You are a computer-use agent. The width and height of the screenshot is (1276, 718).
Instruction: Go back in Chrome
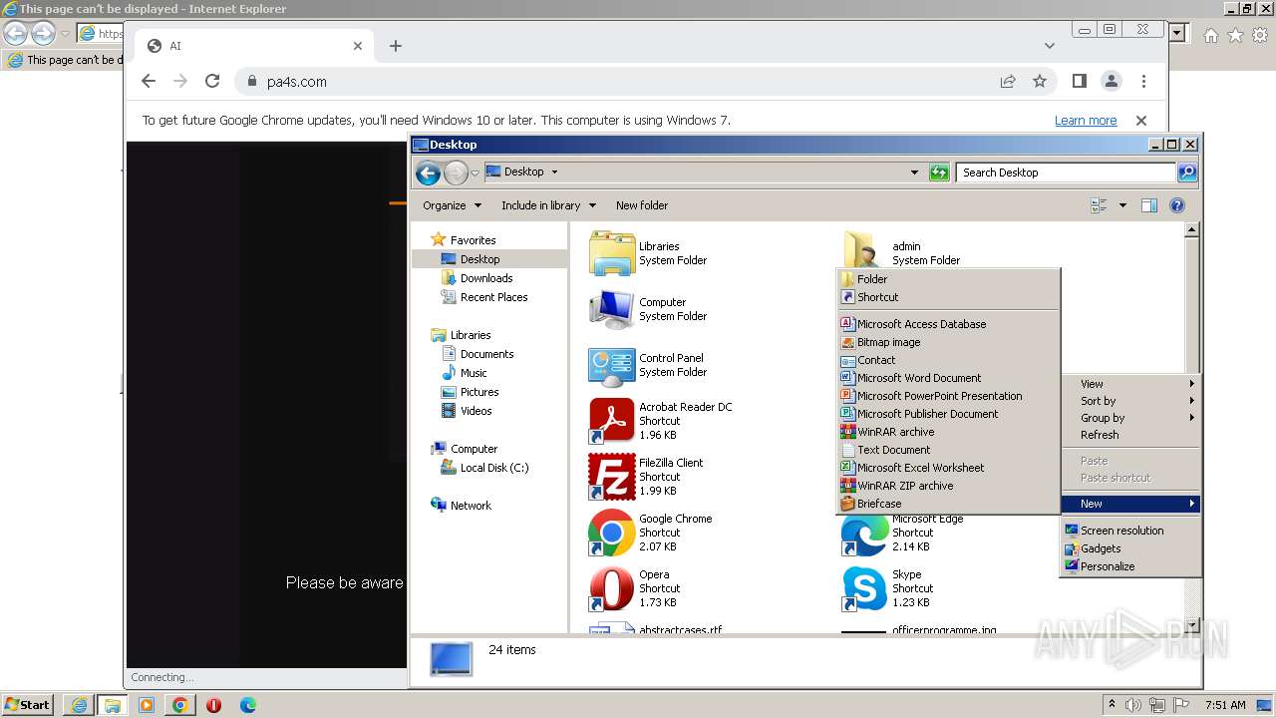click(149, 82)
